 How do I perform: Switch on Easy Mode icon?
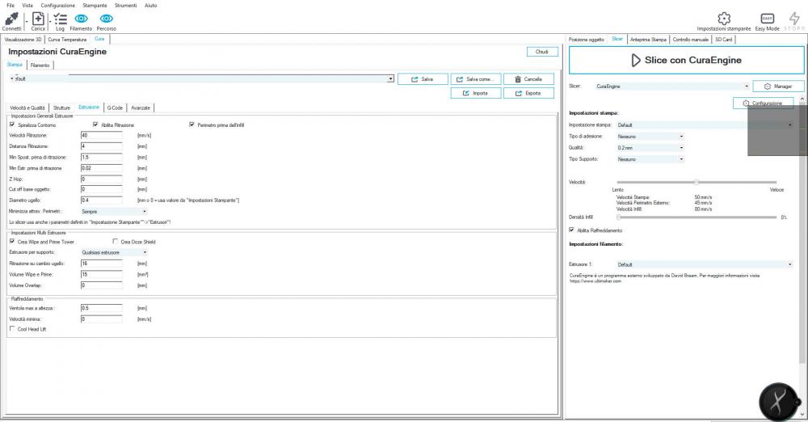coord(767,18)
